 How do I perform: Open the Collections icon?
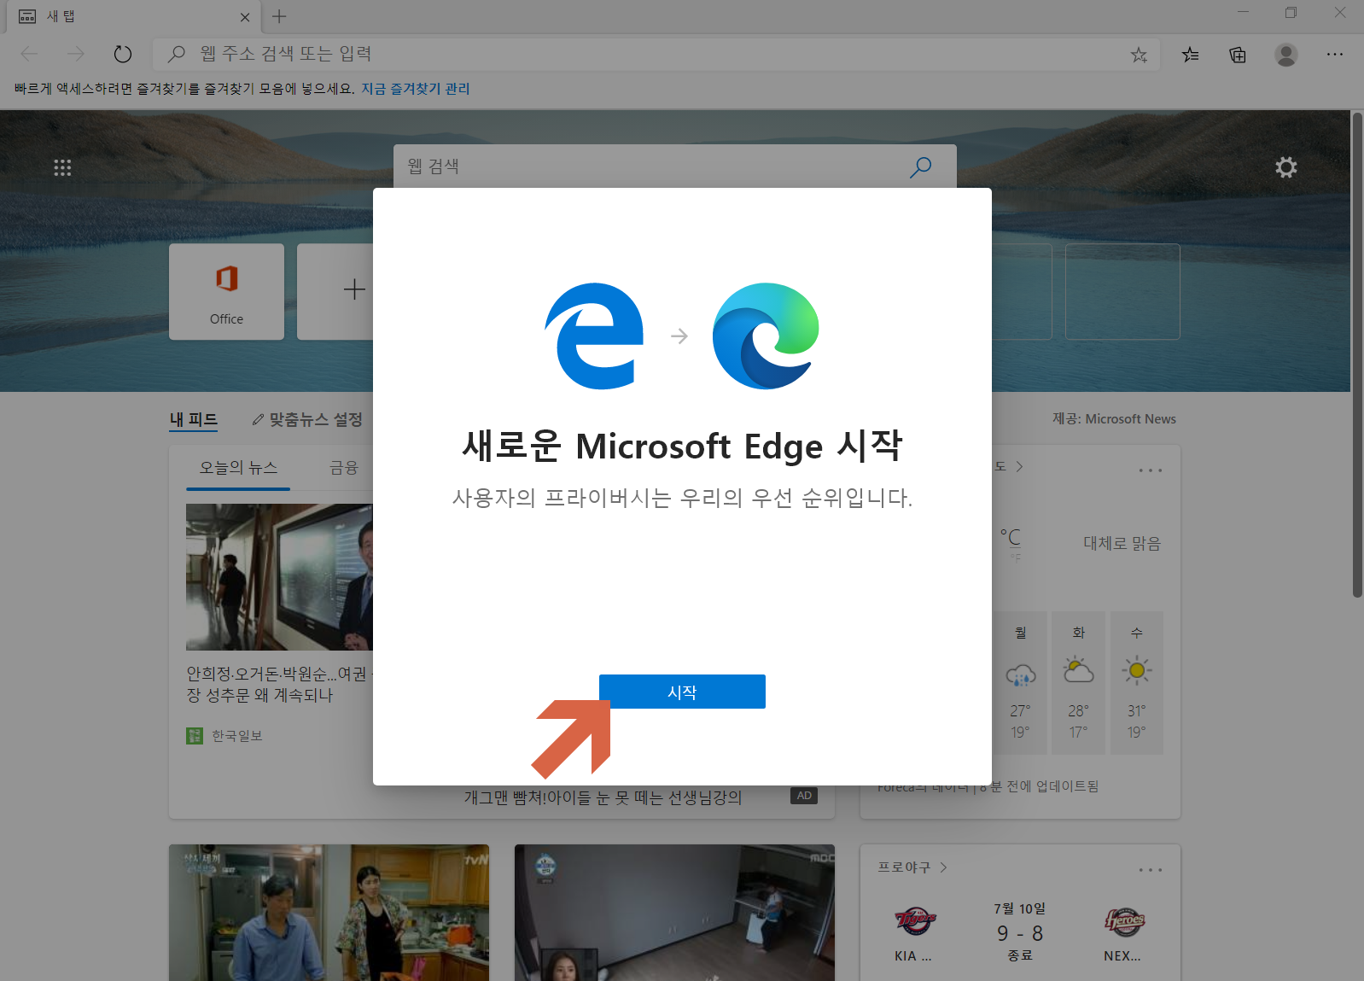(1238, 55)
